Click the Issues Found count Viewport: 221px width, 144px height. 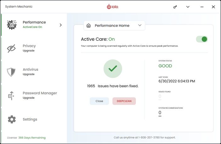[x=160, y=96]
